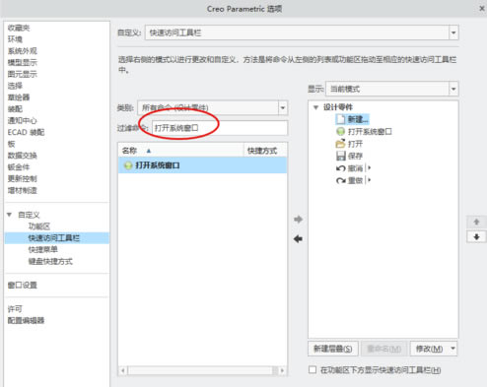487x387 pixels.
Task: Click green icon of 打开系统窗口 search result
Action: click(128, 165)
